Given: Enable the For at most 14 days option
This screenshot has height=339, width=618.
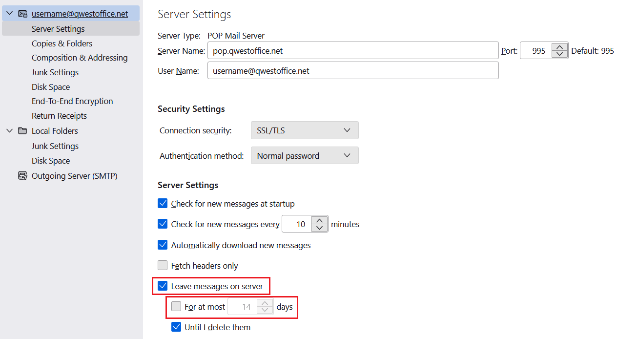Looking at the screenshot, I should (176, 306).
